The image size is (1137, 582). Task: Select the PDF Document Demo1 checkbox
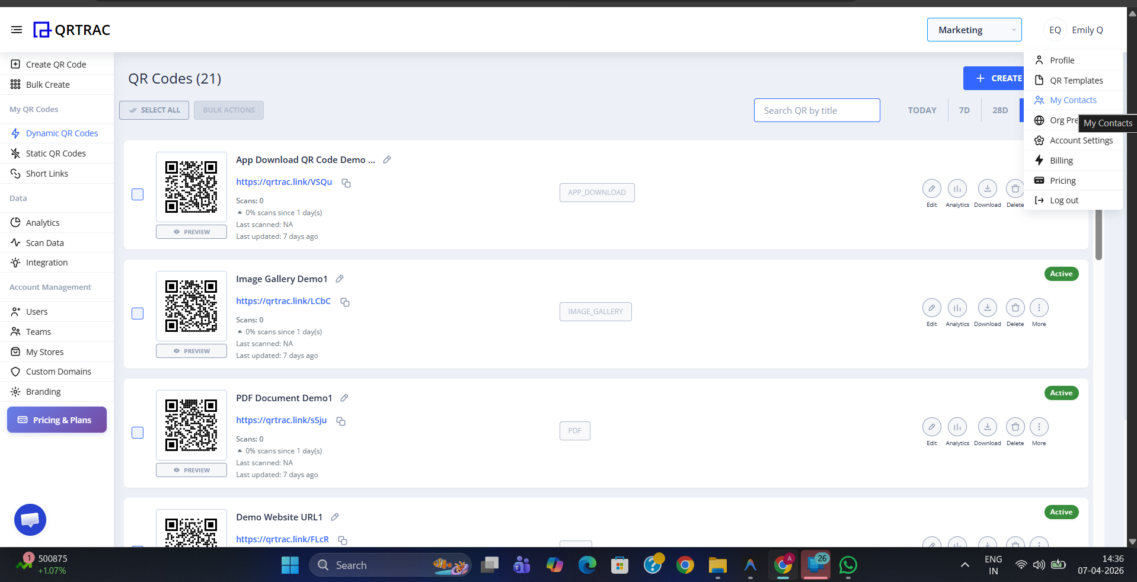pyautogui.click(x=137, y=433)
